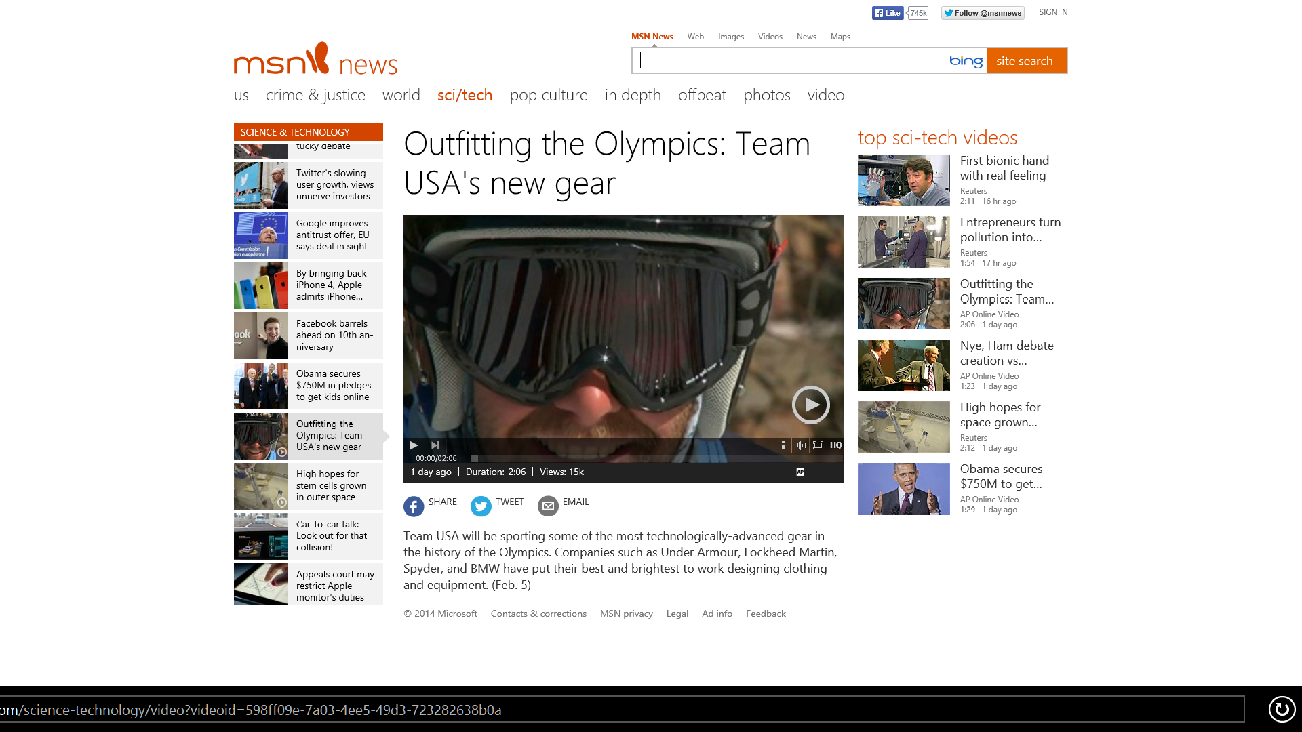This screenshot has height=732, width=1302.
Task: Skip to next video in player
Action: (x=435, y=445)
